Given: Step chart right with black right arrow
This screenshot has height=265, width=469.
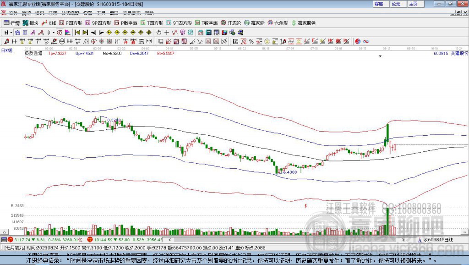Looking at the screenshot, I should point(101,33).
